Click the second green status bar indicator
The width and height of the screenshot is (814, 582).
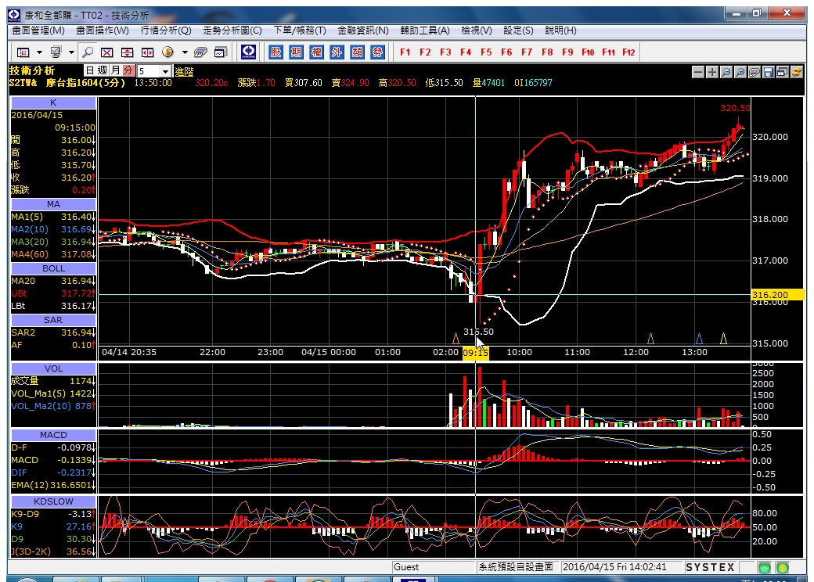(783, 567)
